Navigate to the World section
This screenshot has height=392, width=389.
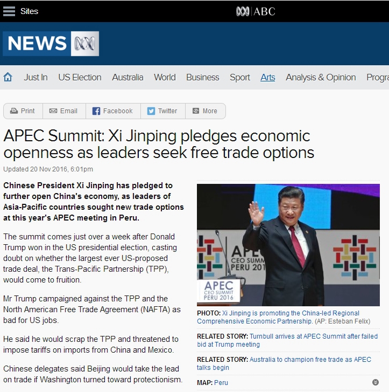tap(165, 77)
